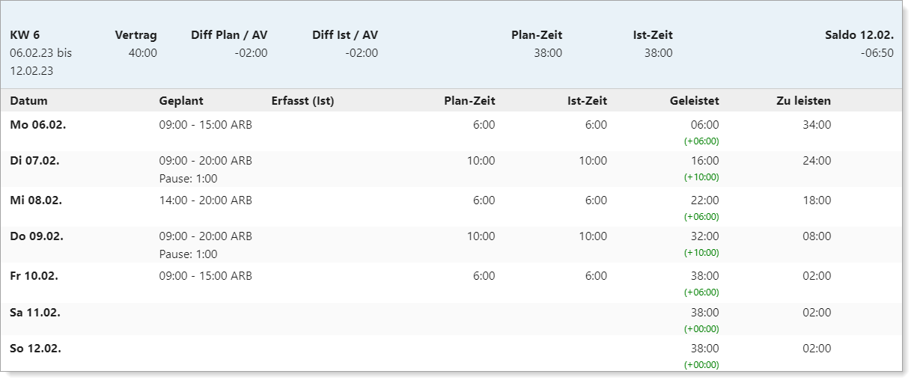The image size is (914, 383).
Task: Click the Saldo 12.02. value -06:50
Action: (877, 53)
